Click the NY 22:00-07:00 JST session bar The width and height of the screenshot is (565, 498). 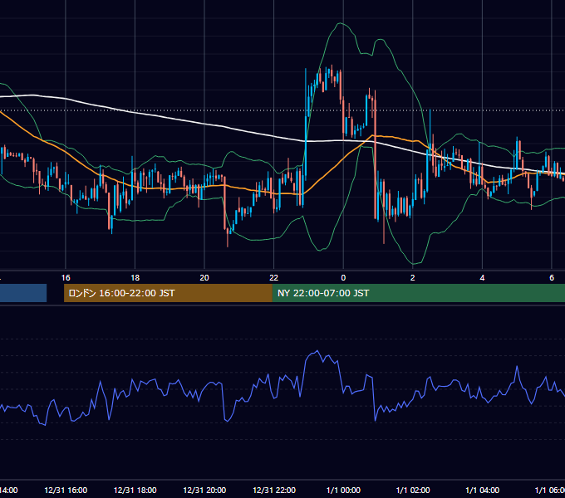(418, 293)
